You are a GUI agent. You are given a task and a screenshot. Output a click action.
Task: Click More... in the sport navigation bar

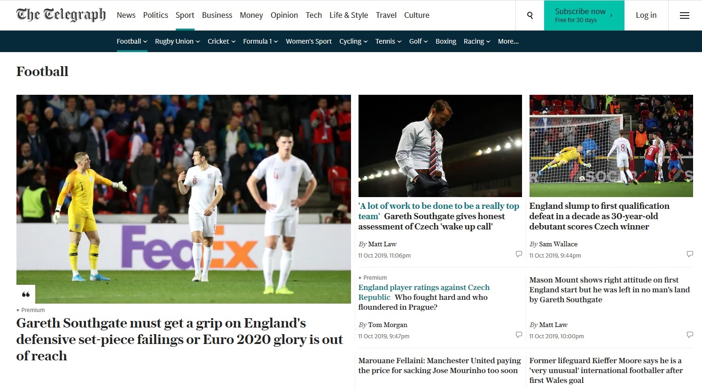(508, 41)
